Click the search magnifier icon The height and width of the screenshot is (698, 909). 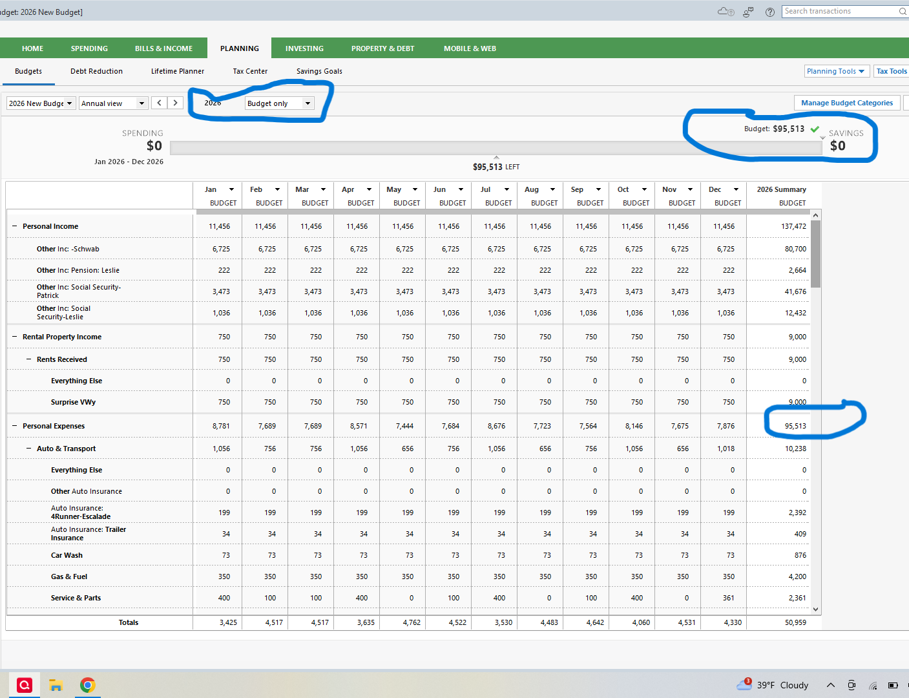pyautogui.click(x=903, y=12)
